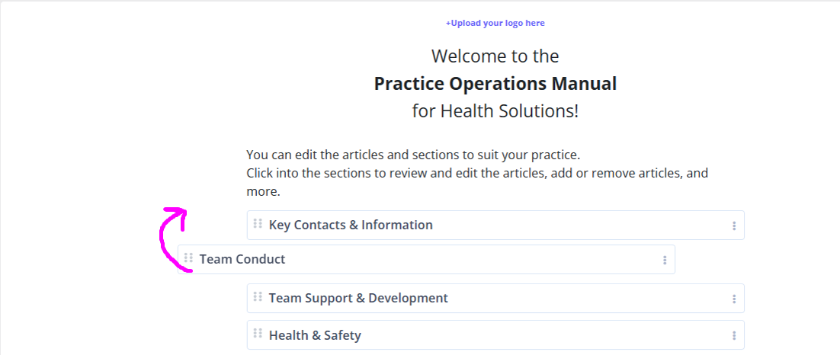The width and height of the screenshot is (840, 355).
Task: Click the drag handle for Key Contacts & Information
Action: [257, 224]
